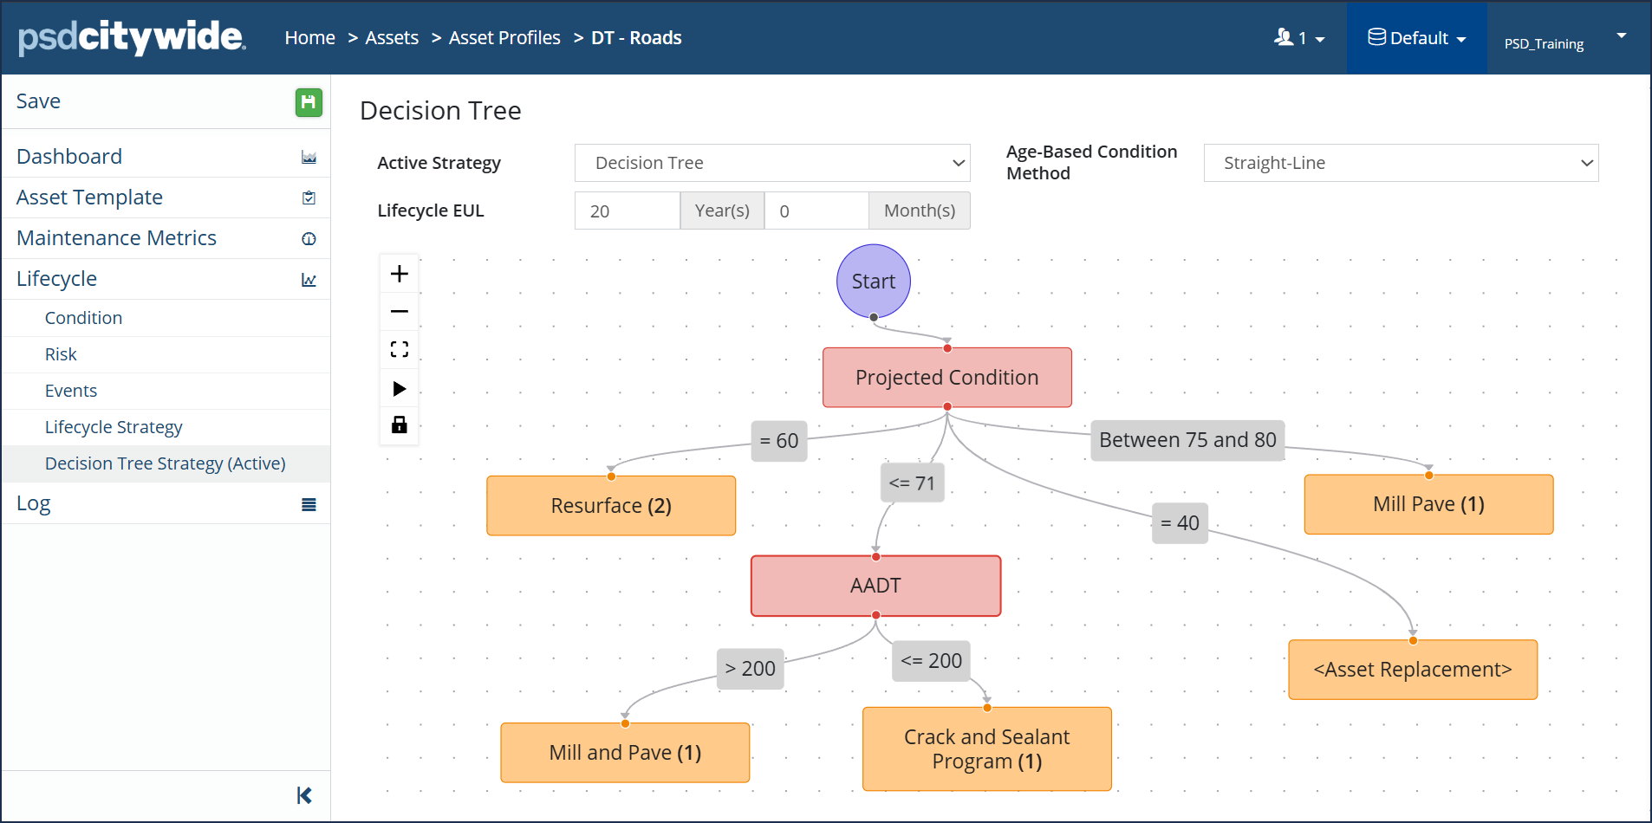Select the Asset Replacement node
1652x823 pixels.
(1413, 670)
